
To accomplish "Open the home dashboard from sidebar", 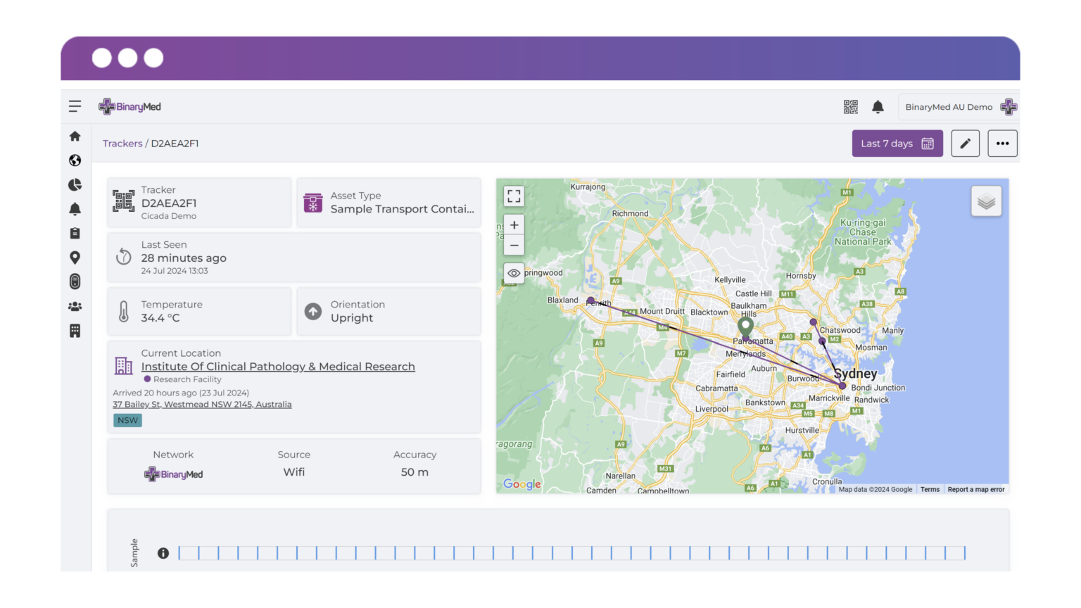I will coord(75,136).
